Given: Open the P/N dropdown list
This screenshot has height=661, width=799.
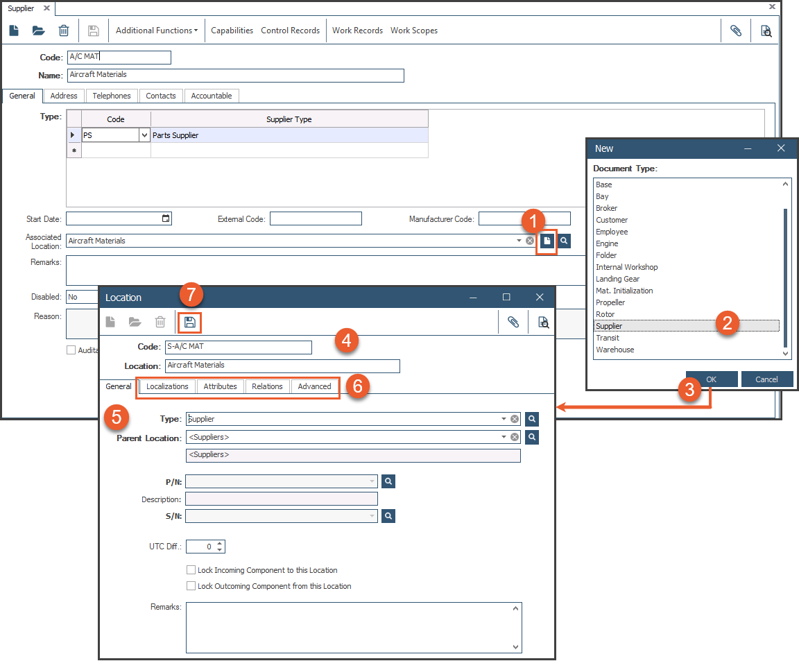Looking at the screenshot, I should (372, 481).
